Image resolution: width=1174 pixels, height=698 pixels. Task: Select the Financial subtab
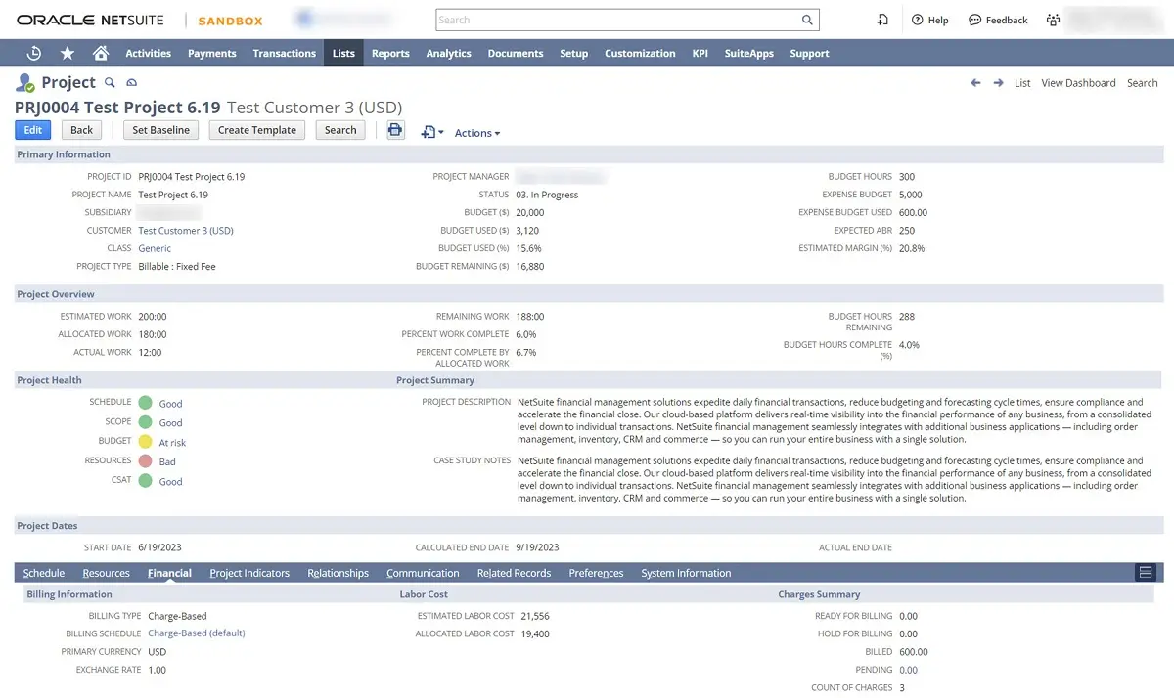pyautogui.click(x=169, y=573)
